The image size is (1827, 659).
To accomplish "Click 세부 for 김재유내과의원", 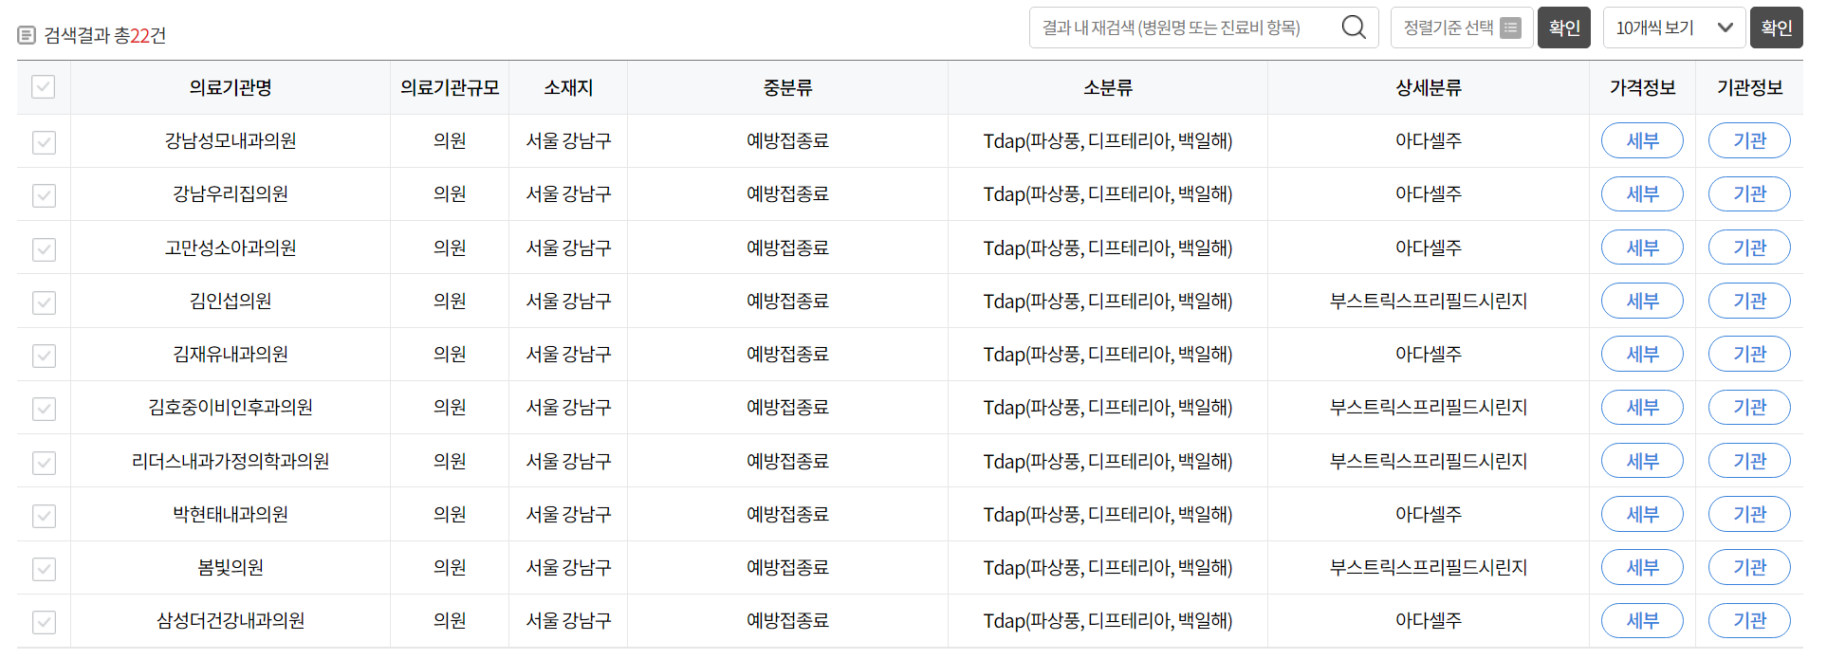I will 1642,354.
